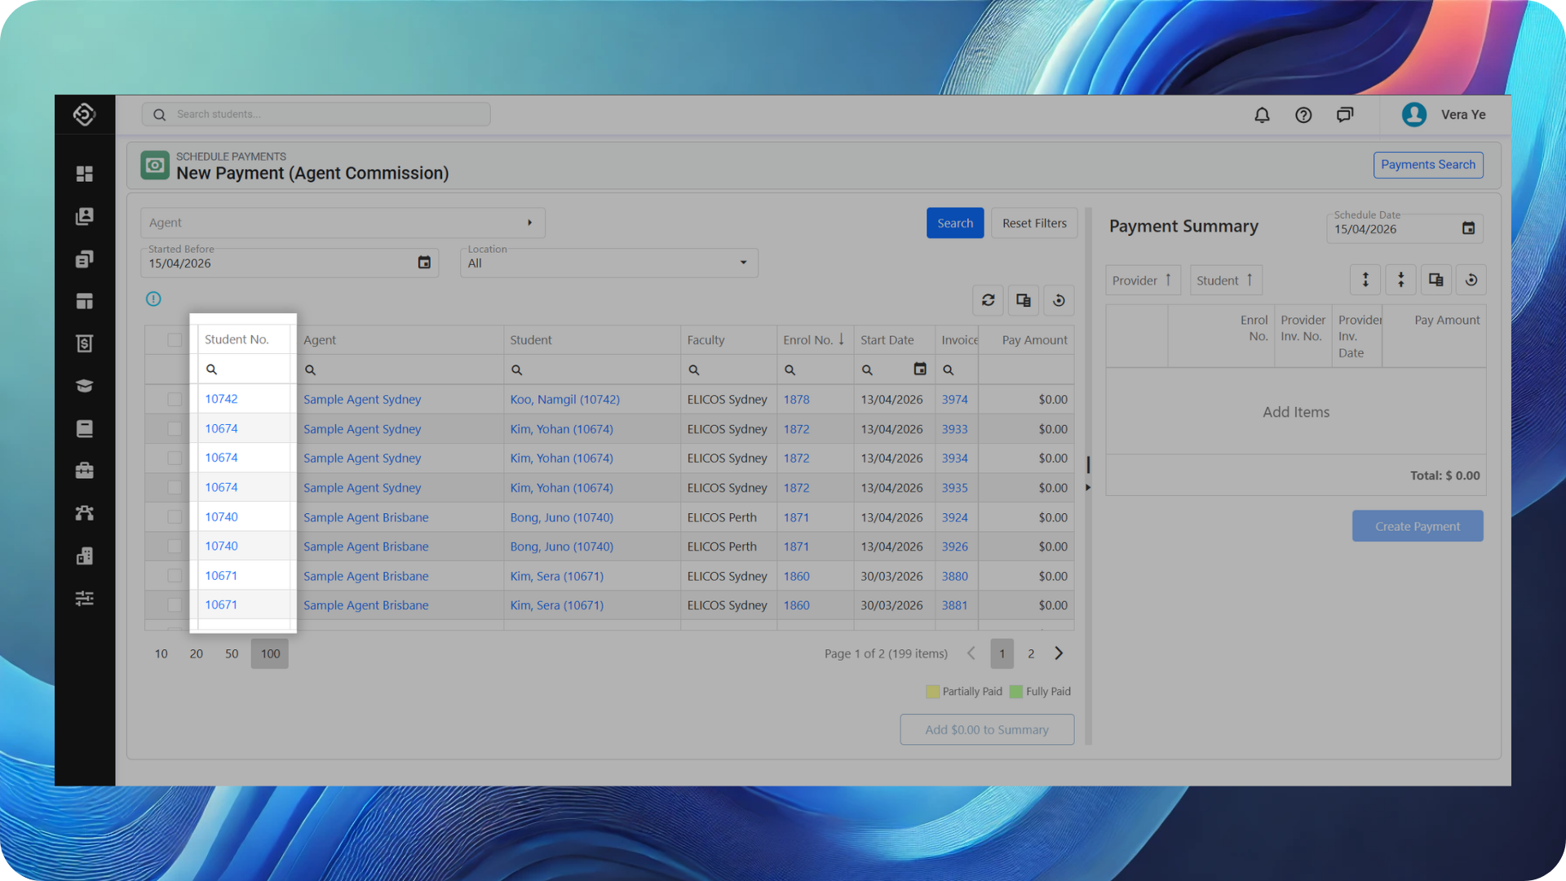Go to page 2 of results
1566x881 pixels.
coord(1031,653)
